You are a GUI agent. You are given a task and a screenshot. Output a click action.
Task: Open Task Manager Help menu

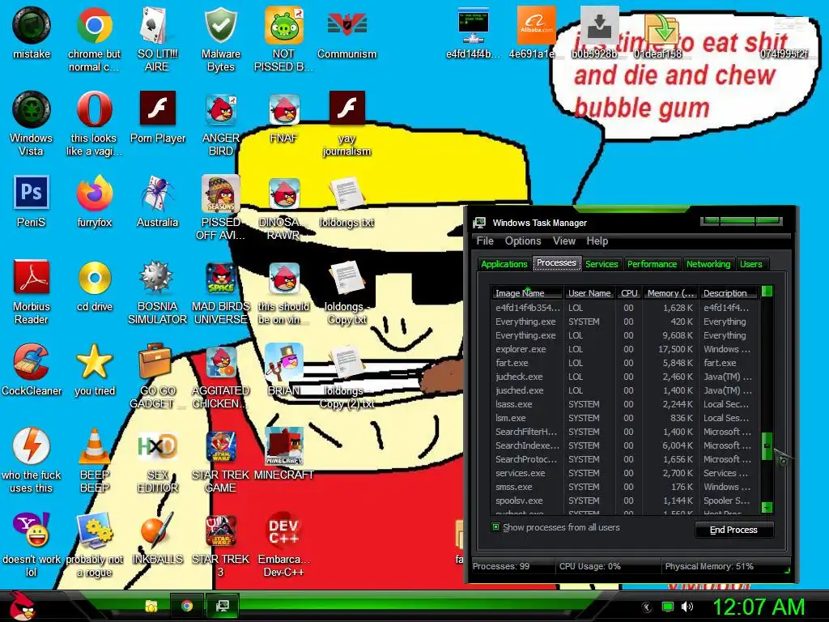(x=597, y=241)
